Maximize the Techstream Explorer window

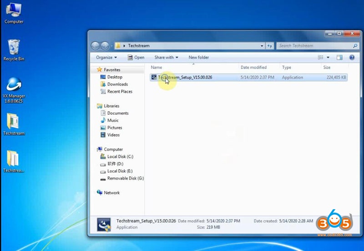point(339,33)
